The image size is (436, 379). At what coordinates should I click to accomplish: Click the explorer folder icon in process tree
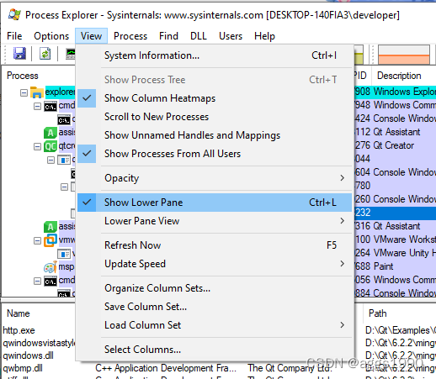tap(37, 92)
